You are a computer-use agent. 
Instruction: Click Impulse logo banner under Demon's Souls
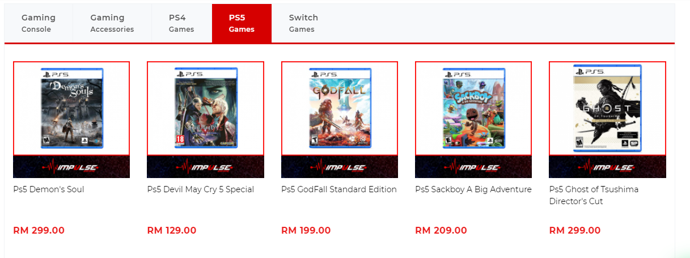click(71, 167)
